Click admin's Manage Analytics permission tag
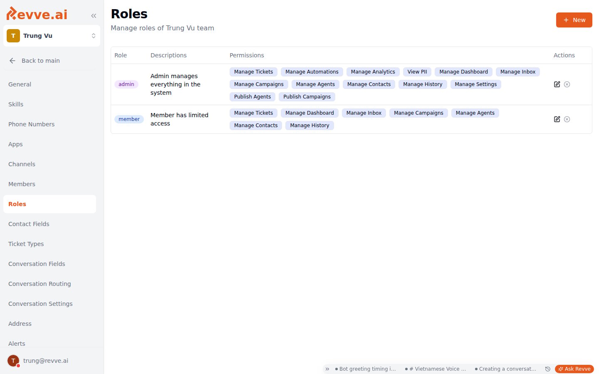 click(x=373, y=72)
